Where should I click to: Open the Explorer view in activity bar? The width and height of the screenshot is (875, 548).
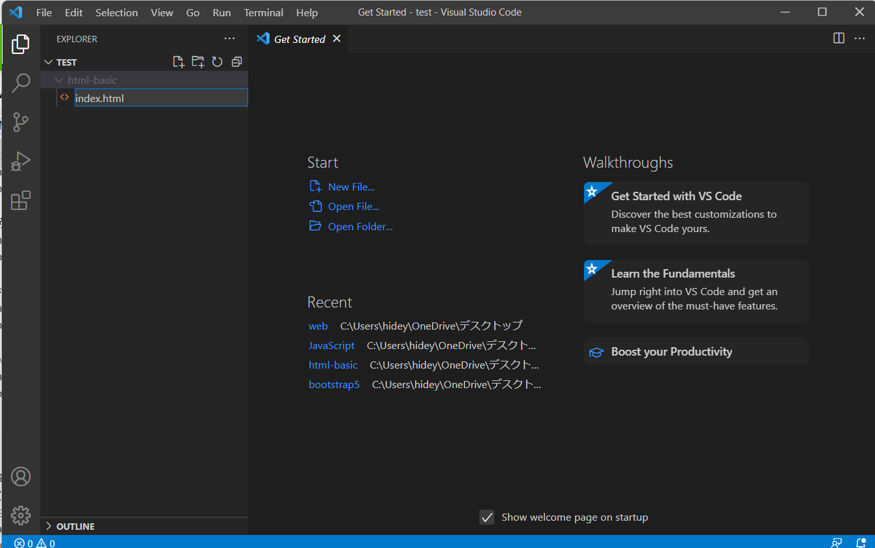pyautogui.click(x=21, y=44)
